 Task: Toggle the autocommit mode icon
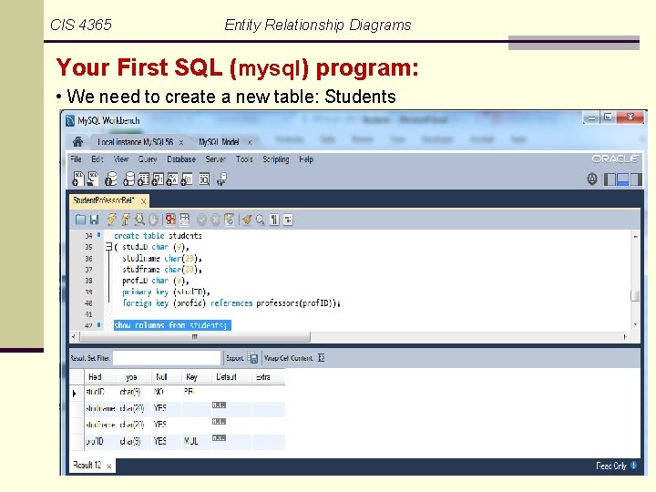click(x=229, y=220)
